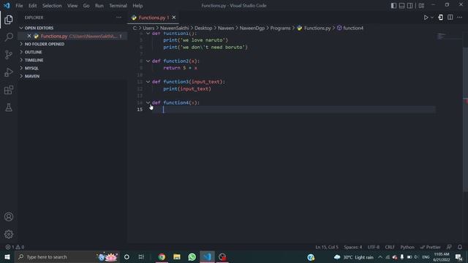Click Ln 15, Col 5 status entry
Screen dimensions: 468x263
click(327, 247)
